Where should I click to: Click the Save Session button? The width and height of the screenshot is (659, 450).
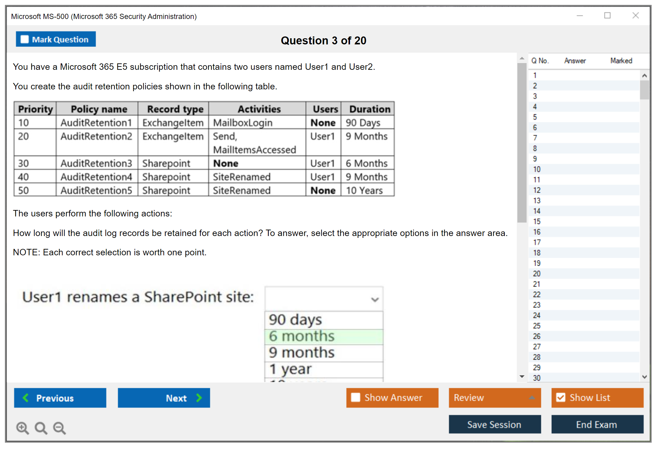pos(494,424)
